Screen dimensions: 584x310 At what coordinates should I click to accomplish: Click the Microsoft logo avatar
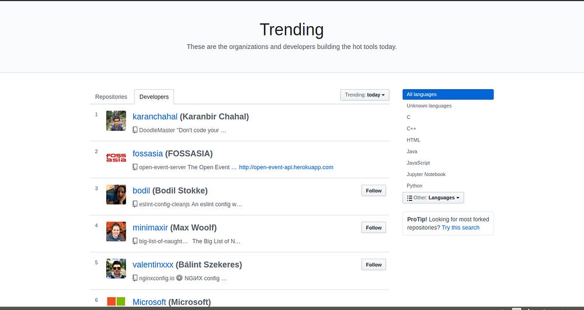coord(116,301)
